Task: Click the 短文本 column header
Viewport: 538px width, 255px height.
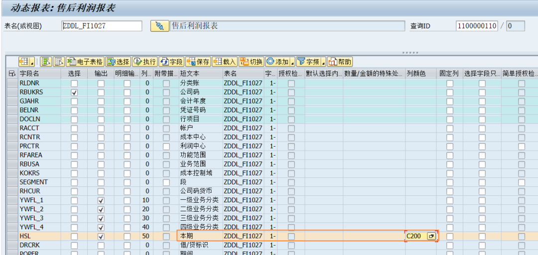Action: point(201,73)
